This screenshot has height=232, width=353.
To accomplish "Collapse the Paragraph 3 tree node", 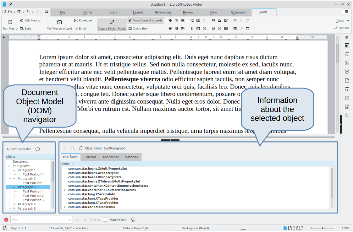I will point(14,187).
